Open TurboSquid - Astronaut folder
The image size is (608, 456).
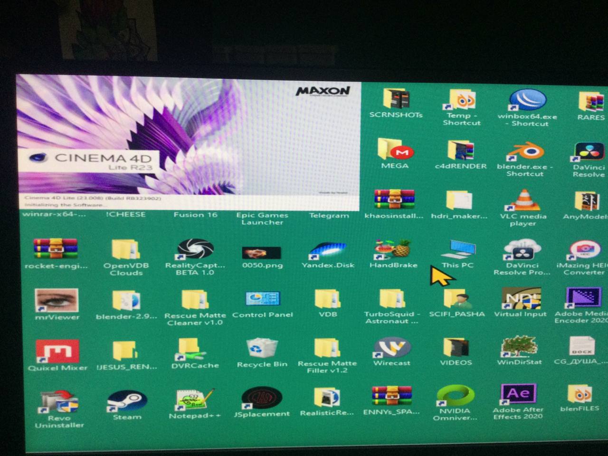pyautogui.click(x=392, y=299)
